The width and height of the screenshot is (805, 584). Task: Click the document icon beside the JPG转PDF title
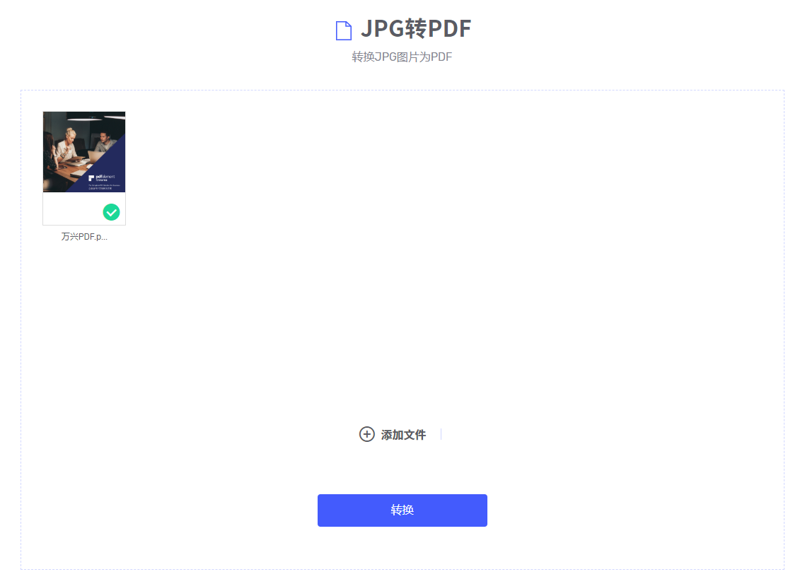click(344, 30)
